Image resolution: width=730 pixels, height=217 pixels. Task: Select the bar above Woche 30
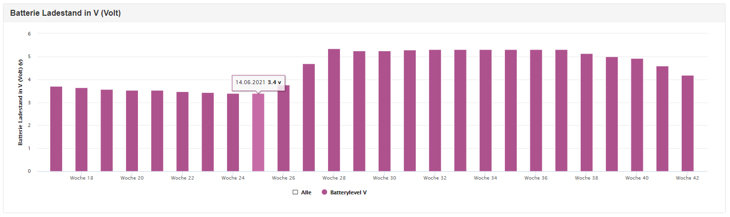[x=385, y=111]
